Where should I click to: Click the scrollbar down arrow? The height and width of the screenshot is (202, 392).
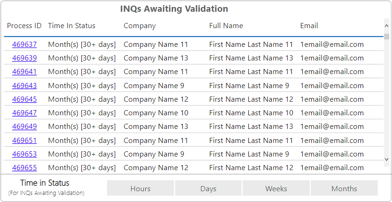pyautogui.click(x=386, y=159)
